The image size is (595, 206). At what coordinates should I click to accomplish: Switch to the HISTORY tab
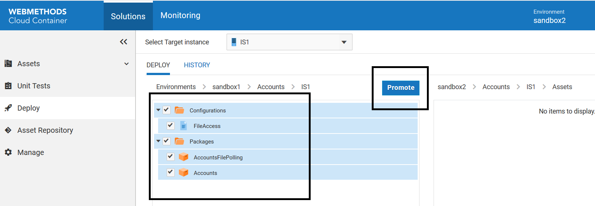(197, 65)
